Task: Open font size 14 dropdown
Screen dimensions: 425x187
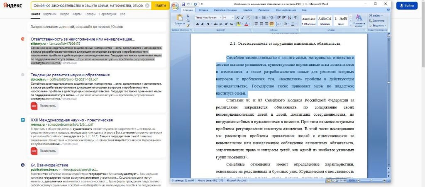Action: [233, 17]
